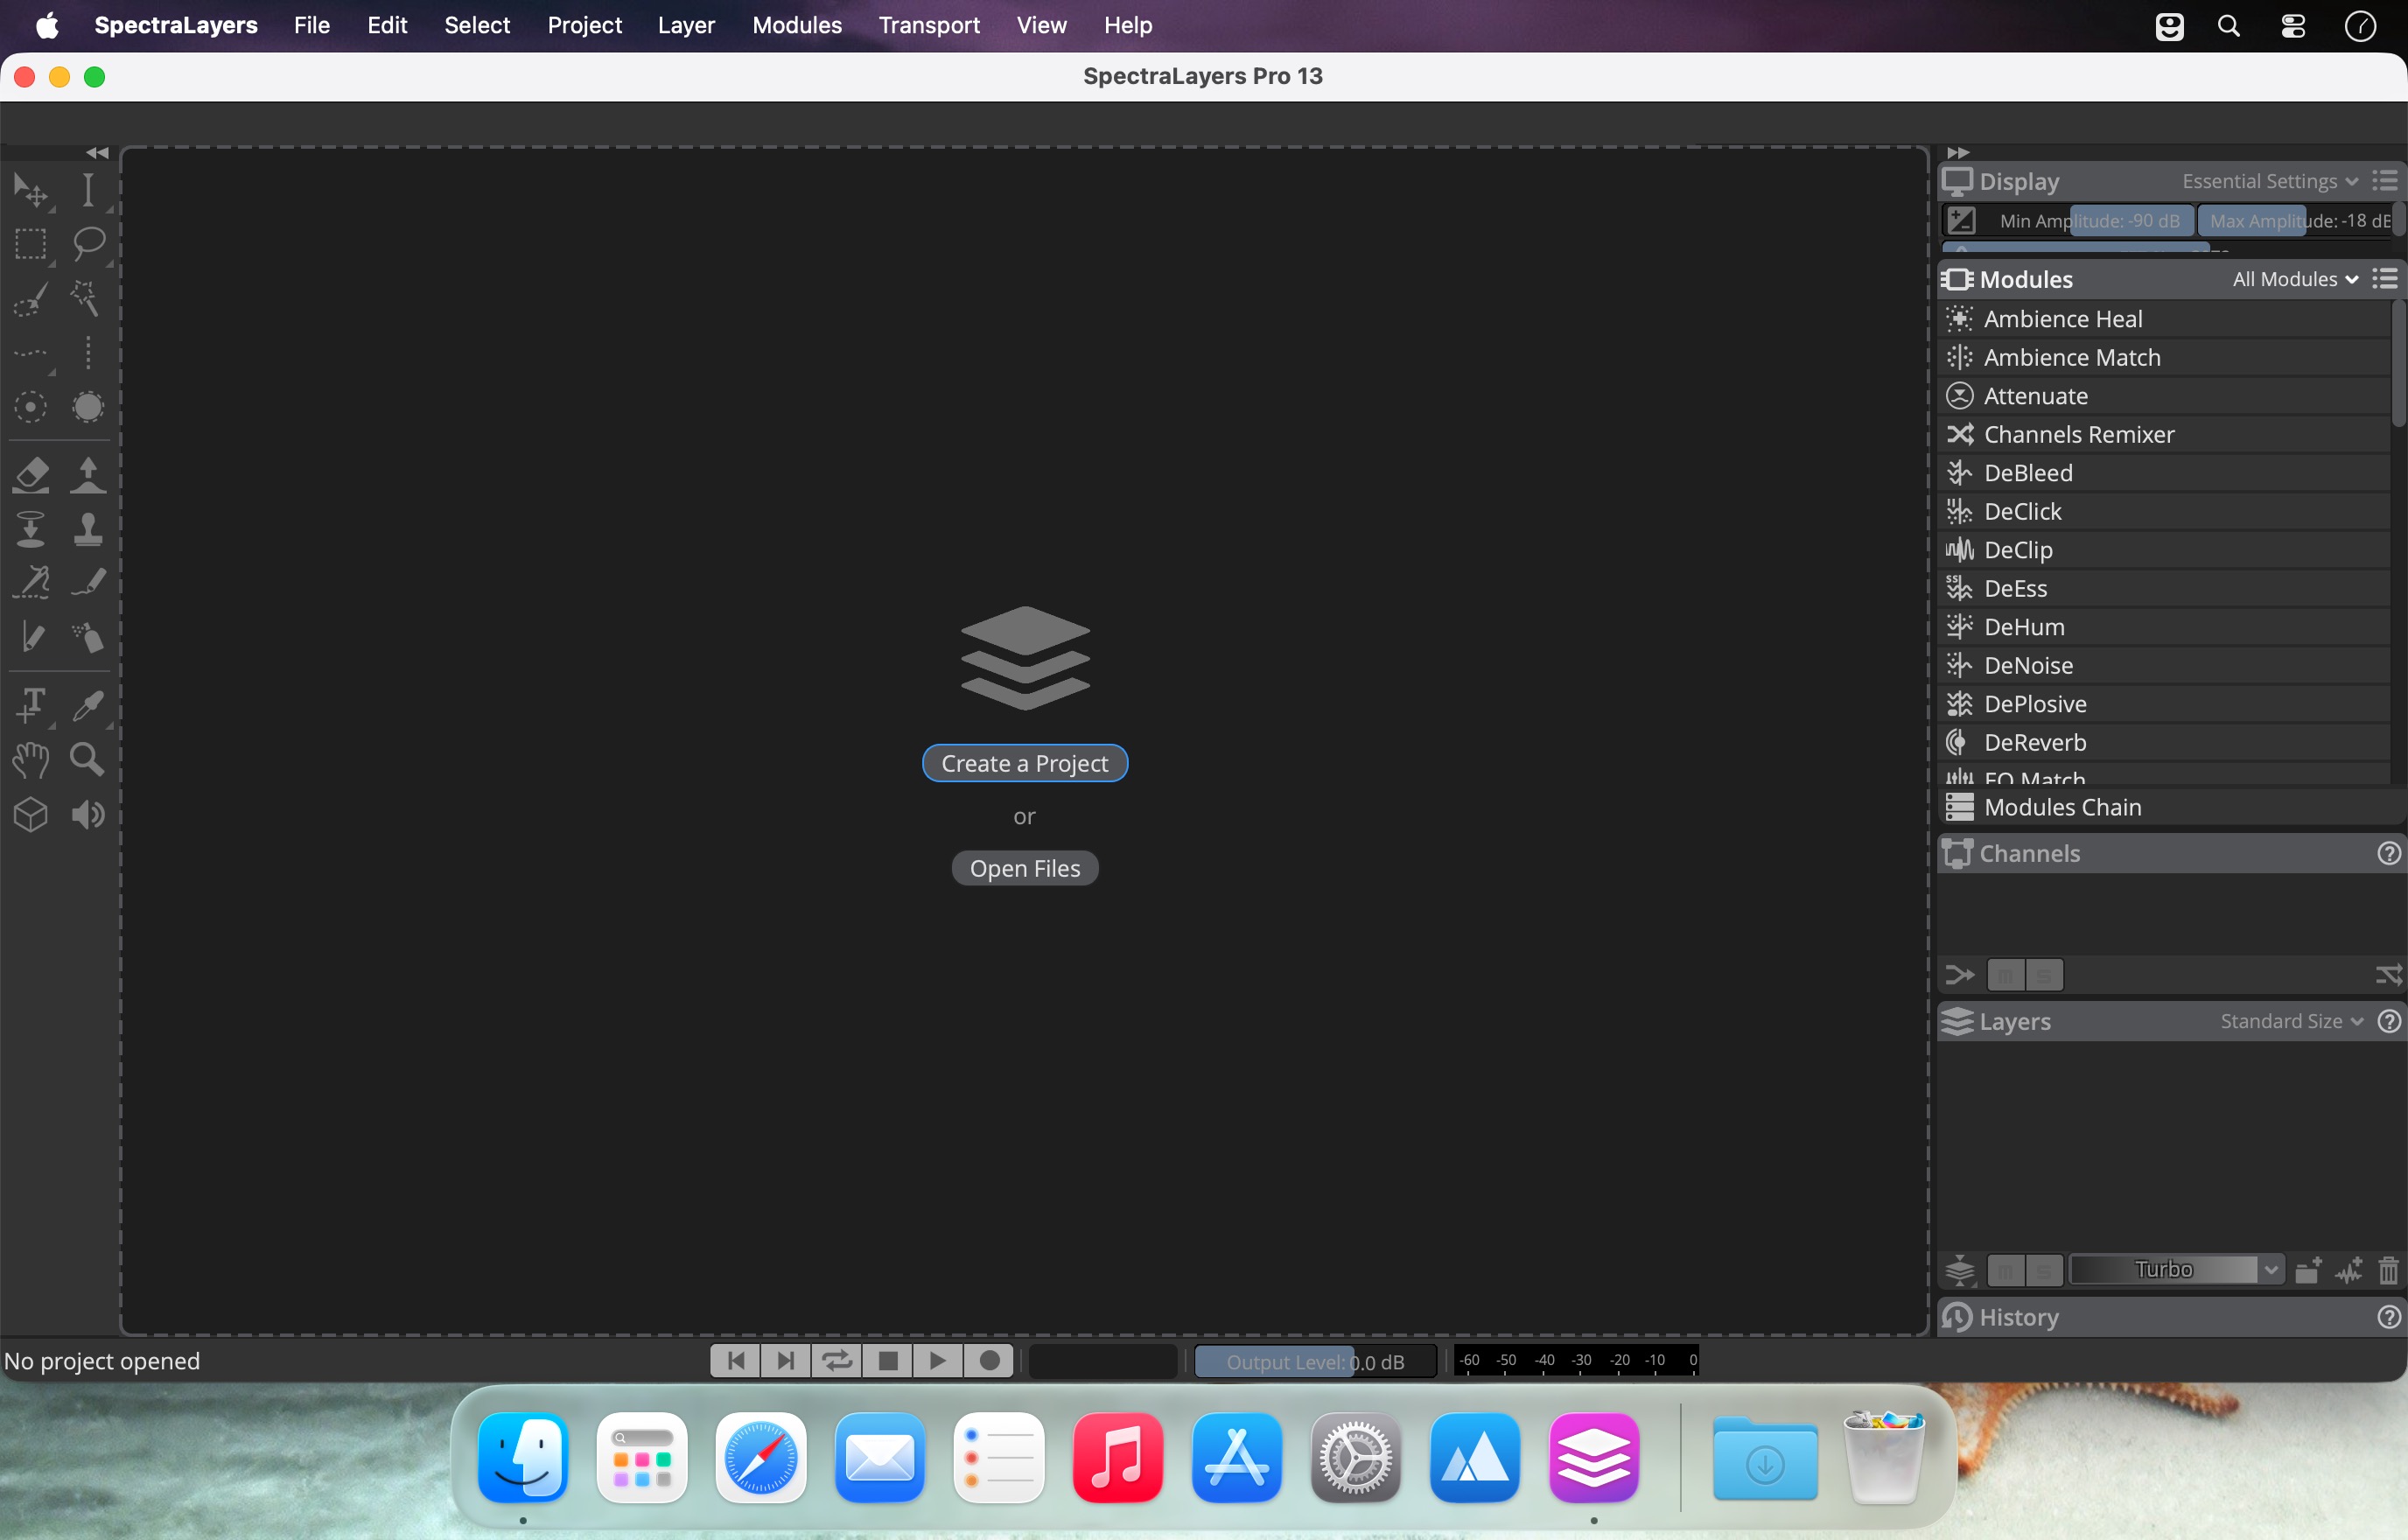
Task: Stop playback with the Stop button
Action: [888, 1361]
